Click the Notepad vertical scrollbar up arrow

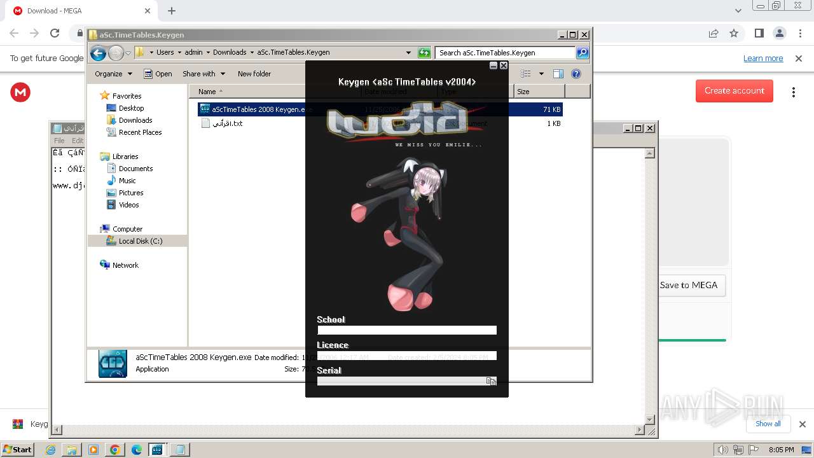[x=650, y=153]
